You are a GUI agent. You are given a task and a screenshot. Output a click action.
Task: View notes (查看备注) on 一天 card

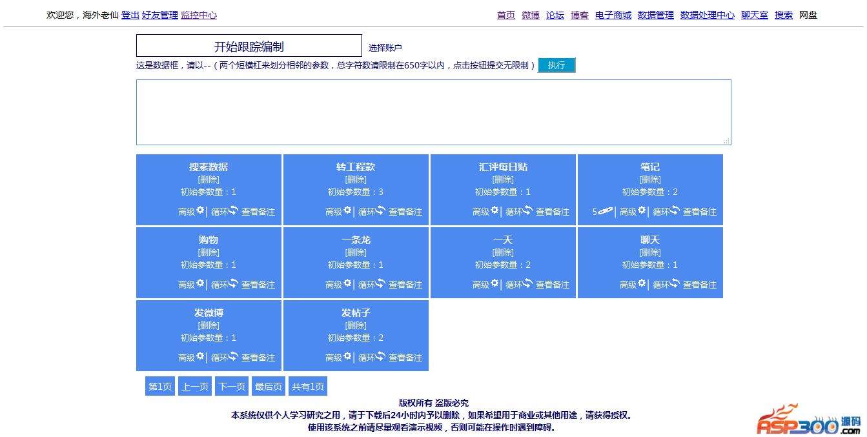[x=553, y=285]
